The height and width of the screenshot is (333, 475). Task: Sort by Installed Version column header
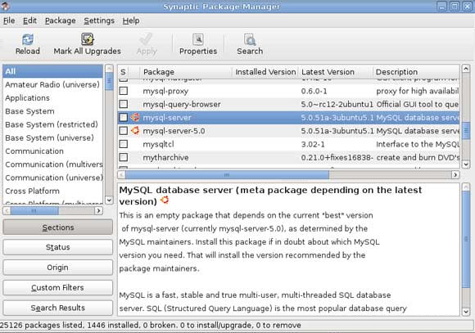point(265,72)
